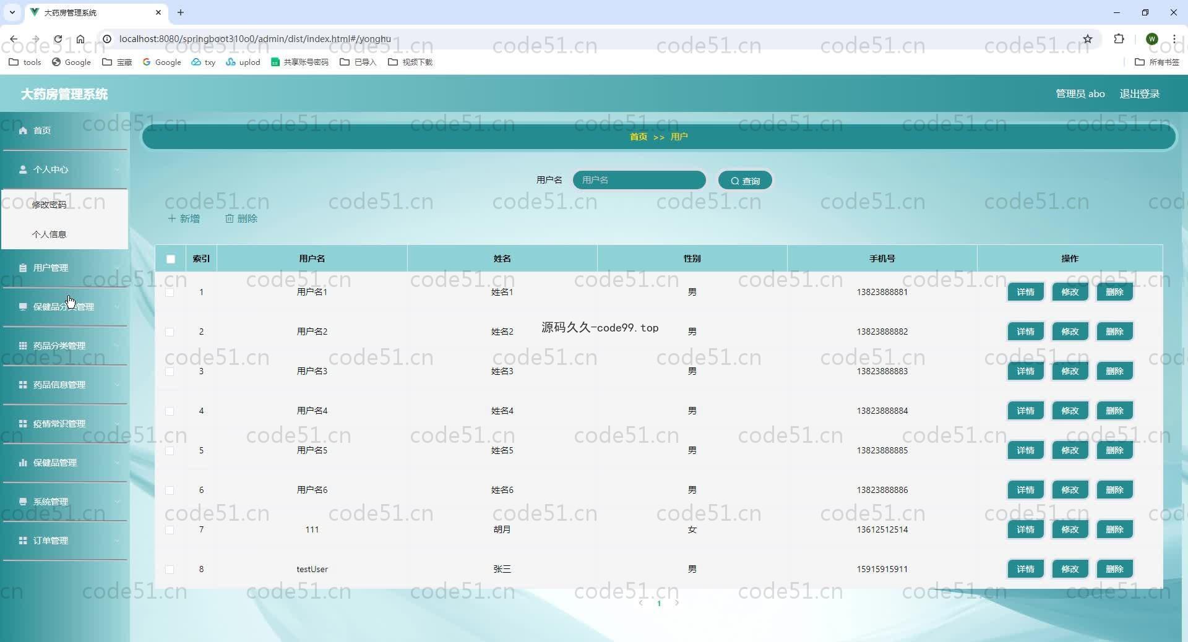Click the clipboard icon beside 用户管理
Screen dimensions: 1188x642
click(23, 268)
